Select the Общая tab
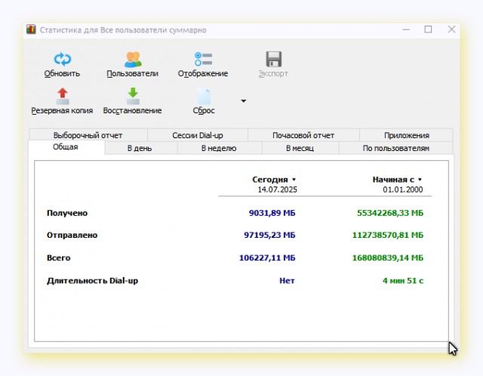483x376 pixels. [x=66, y=147]
